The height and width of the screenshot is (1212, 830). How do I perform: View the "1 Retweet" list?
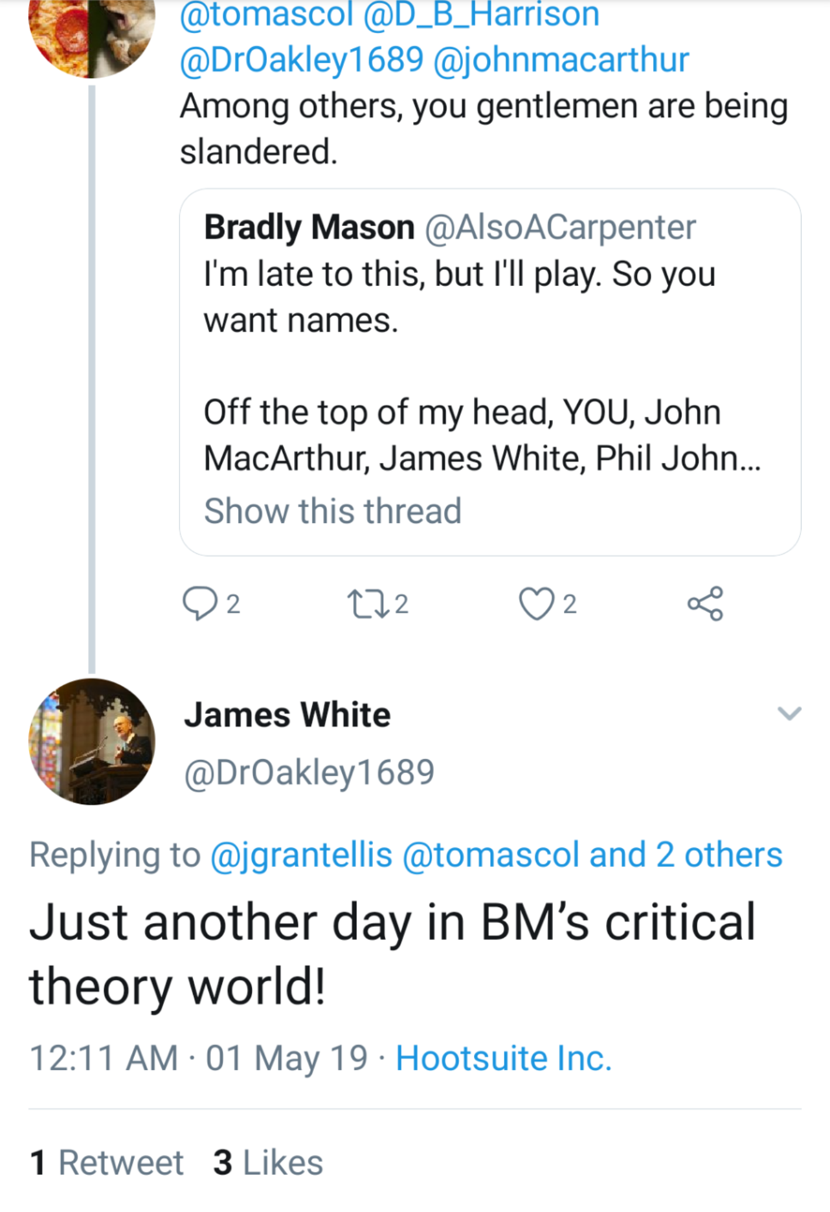pyautogui.click(x=107, y=1162)
